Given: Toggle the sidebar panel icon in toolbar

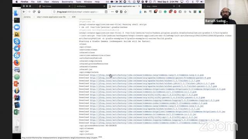Looking at the screenshot, I should click(180, 12).
